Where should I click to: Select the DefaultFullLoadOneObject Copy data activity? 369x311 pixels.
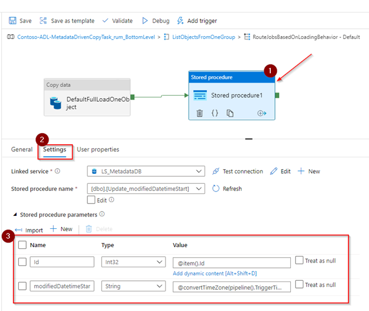87,97
